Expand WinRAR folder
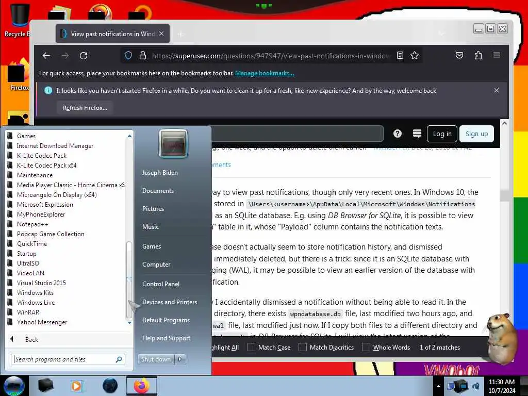The height and width of the screenshot is (396, 528). coord(28,312)
